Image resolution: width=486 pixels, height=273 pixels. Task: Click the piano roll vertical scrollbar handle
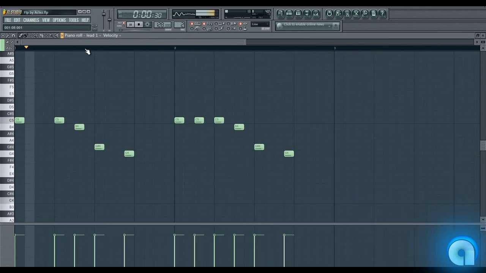click(x=483, y=146)
